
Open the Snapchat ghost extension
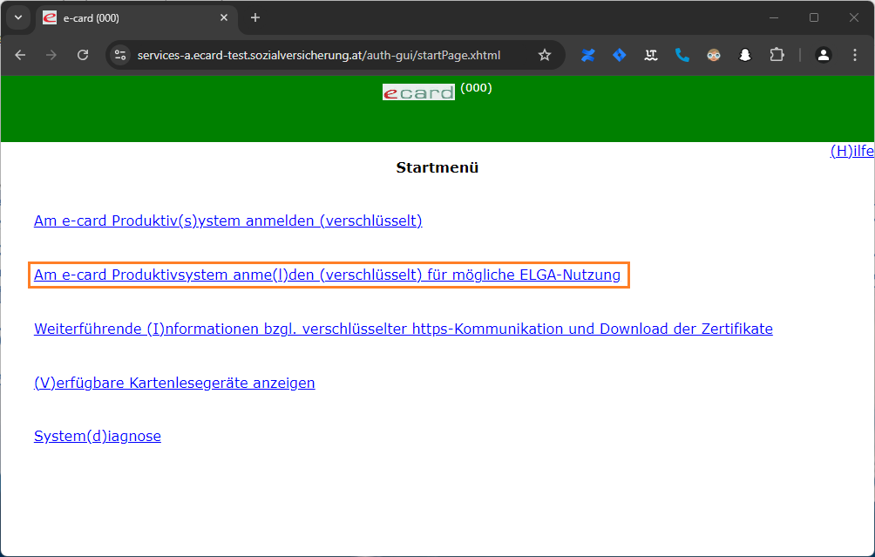(745, 55)
